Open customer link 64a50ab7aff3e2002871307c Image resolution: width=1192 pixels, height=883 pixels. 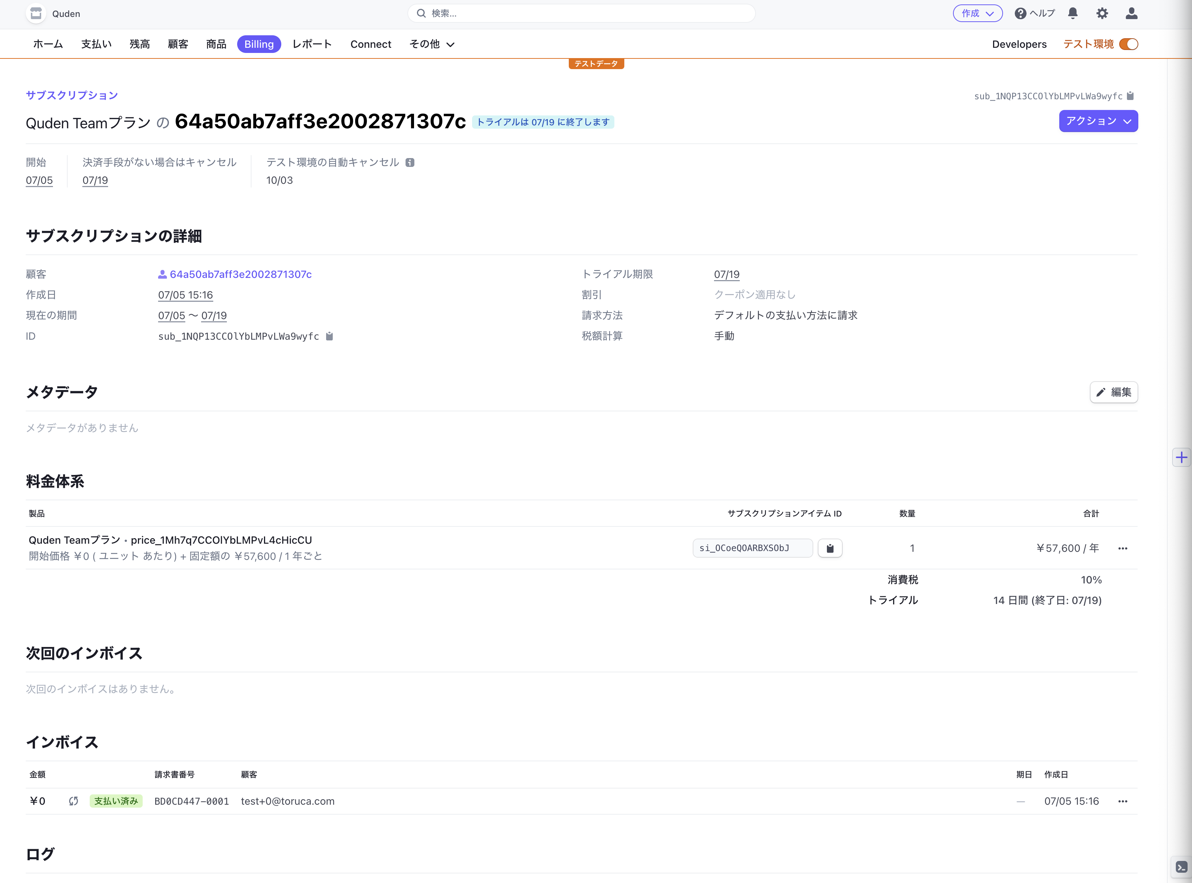coord(240,274)
